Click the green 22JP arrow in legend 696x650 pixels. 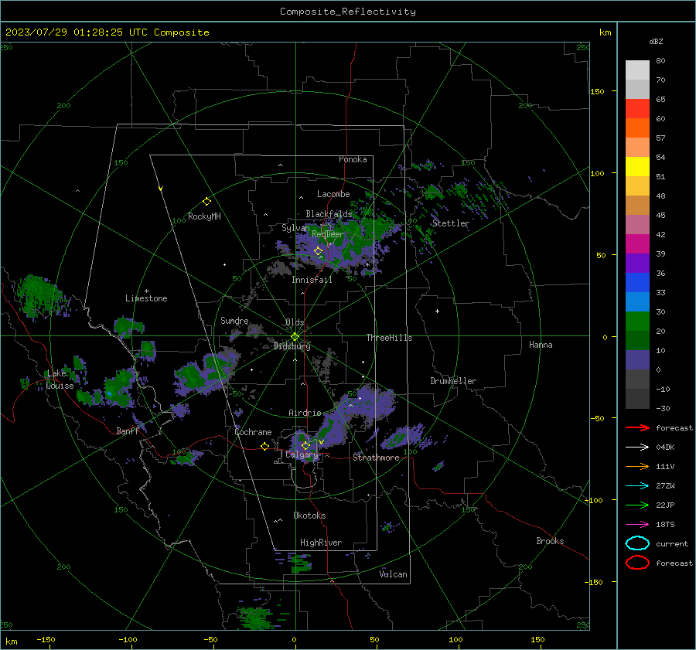(x=637, y=505)
